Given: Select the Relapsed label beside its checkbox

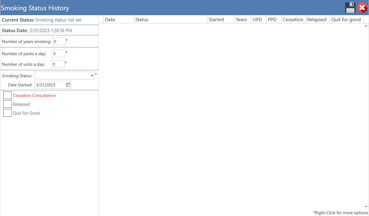Looking at the screenshot, I should point(21,104).
